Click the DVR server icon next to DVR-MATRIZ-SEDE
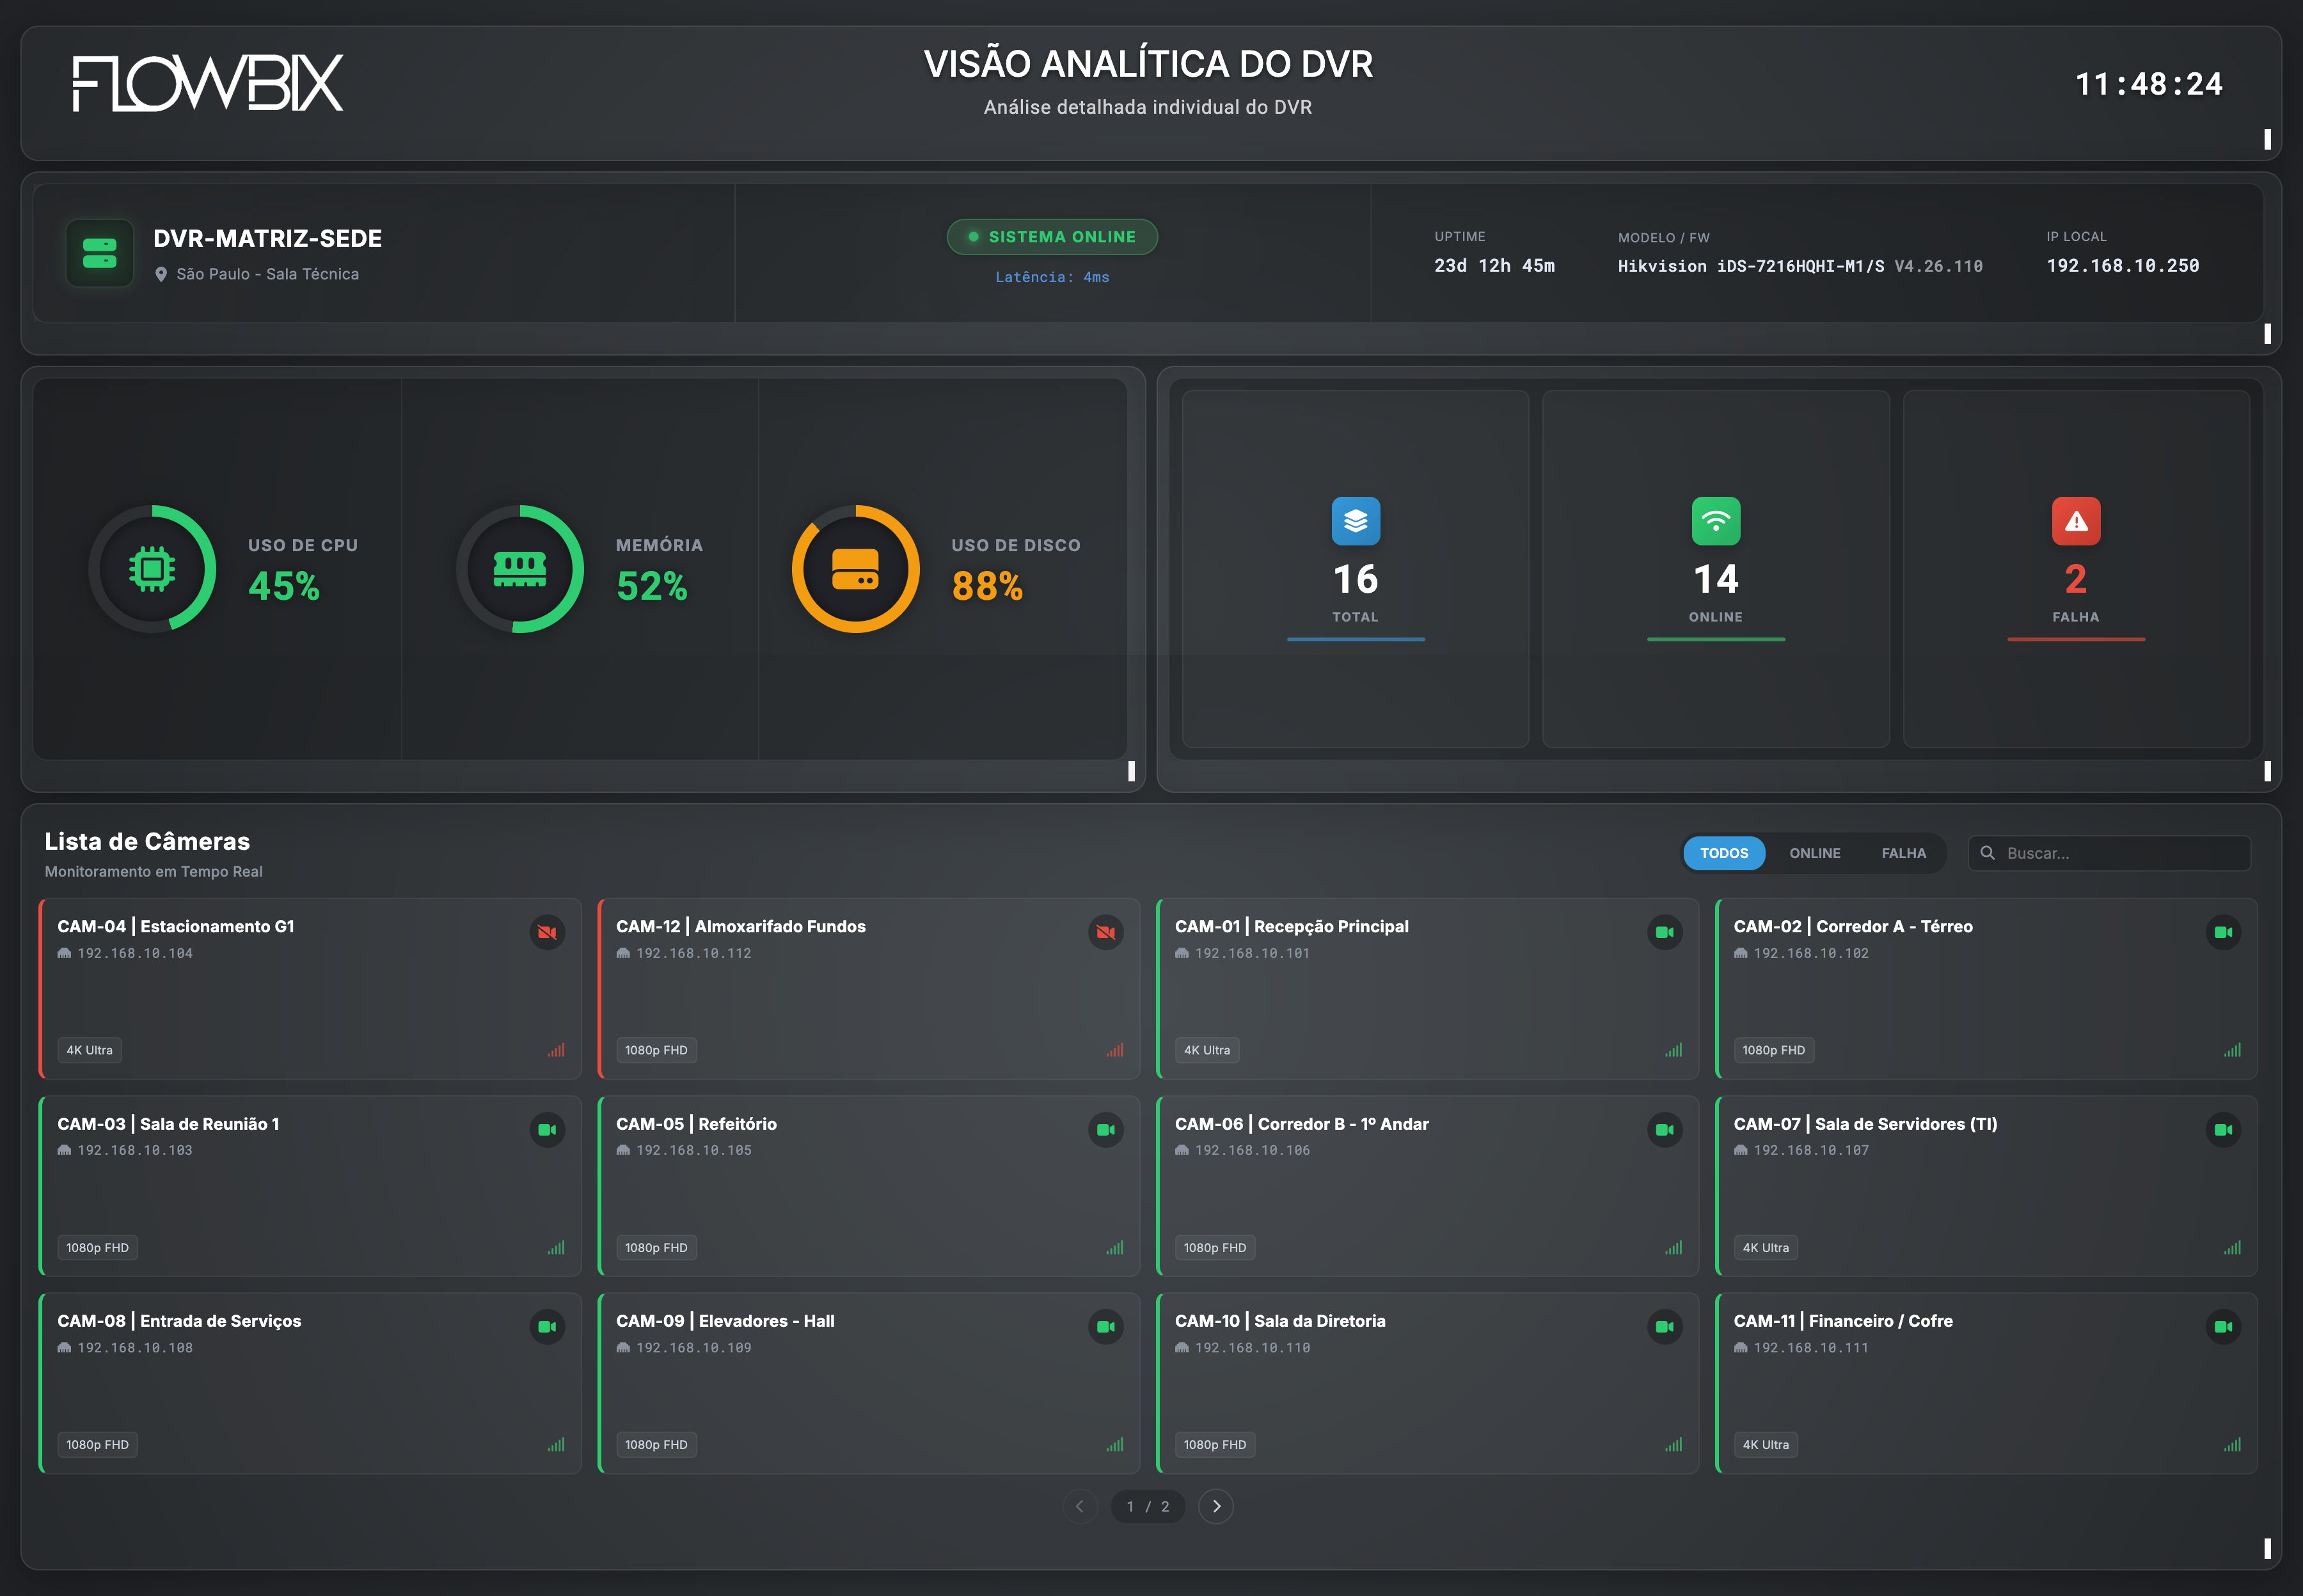Viewport: 2303px width, 1596px height. tap(99, 253)
